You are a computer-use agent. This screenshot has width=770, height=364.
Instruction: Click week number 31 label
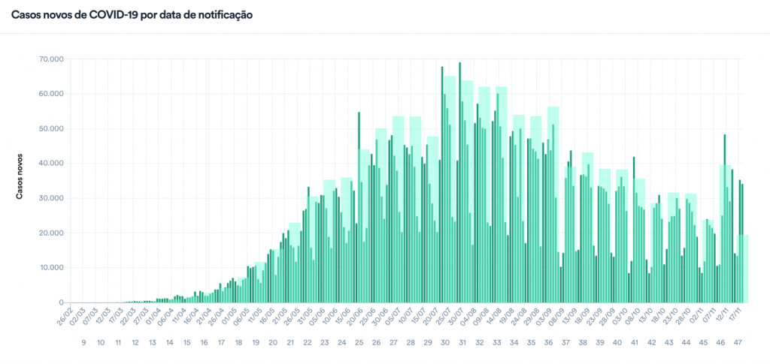tap(462, 343)
